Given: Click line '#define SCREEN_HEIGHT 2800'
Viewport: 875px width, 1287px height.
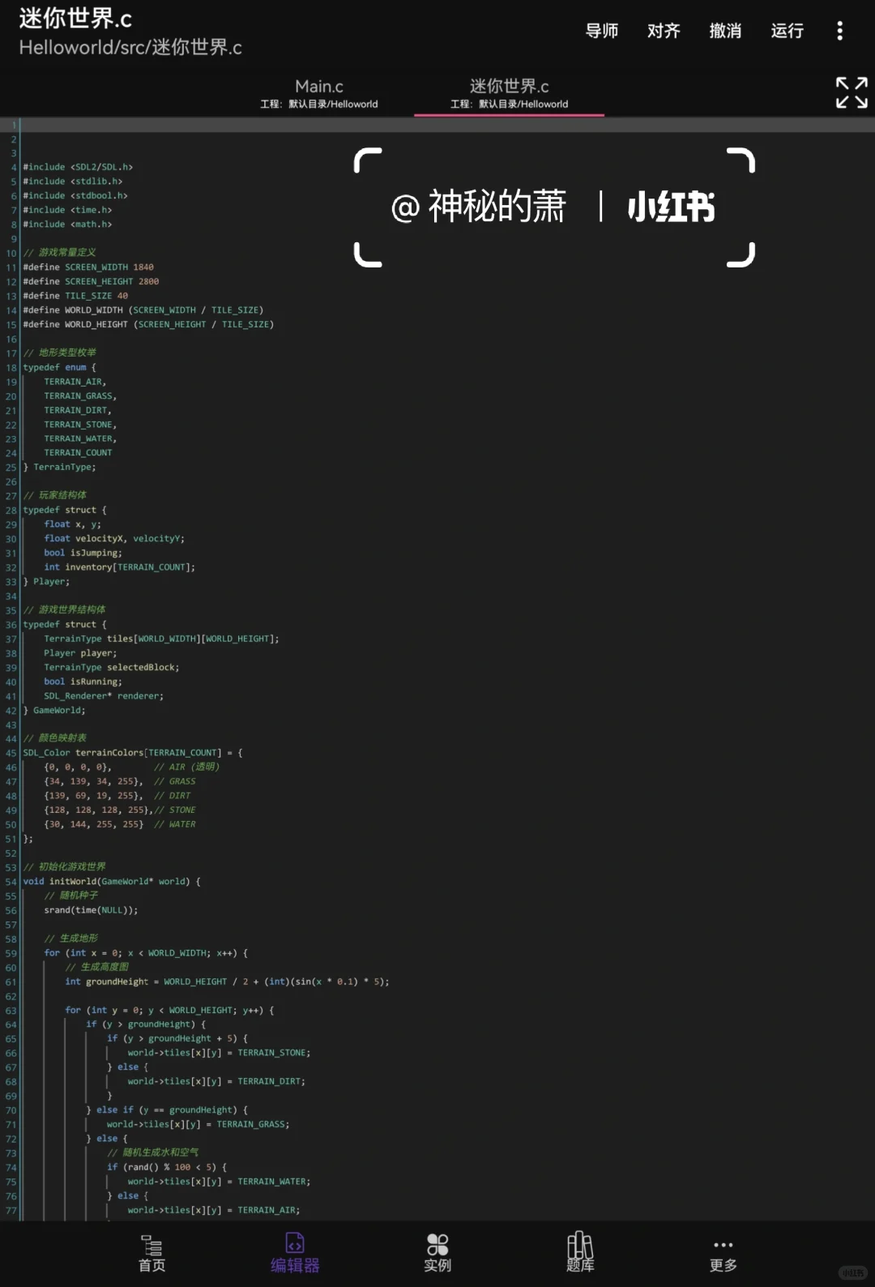Looking at the screenshot, I should (91, 281).
